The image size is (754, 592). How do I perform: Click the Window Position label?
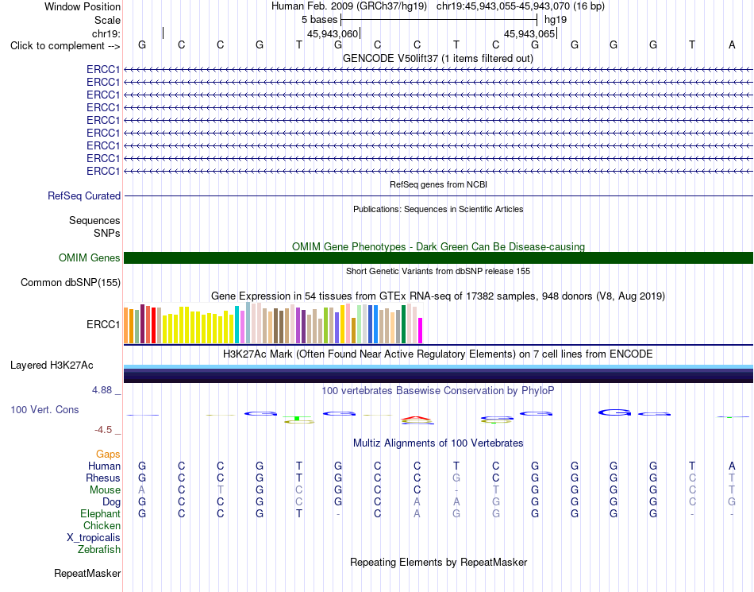(x=83, y=6)
